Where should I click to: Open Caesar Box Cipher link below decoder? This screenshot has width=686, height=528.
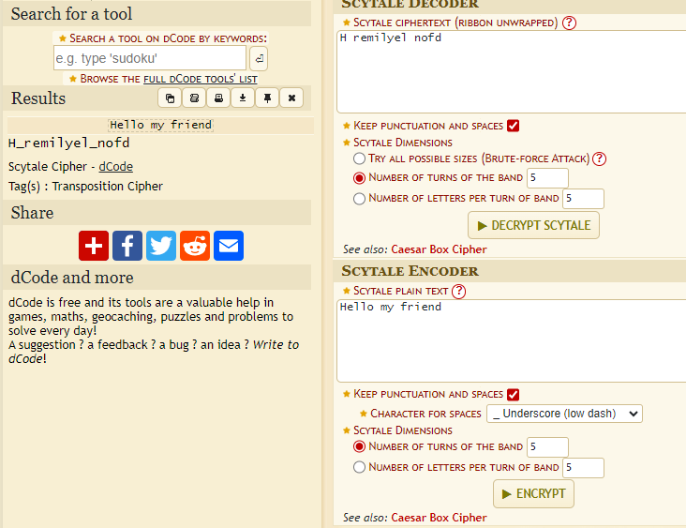(x=439, y=249)
